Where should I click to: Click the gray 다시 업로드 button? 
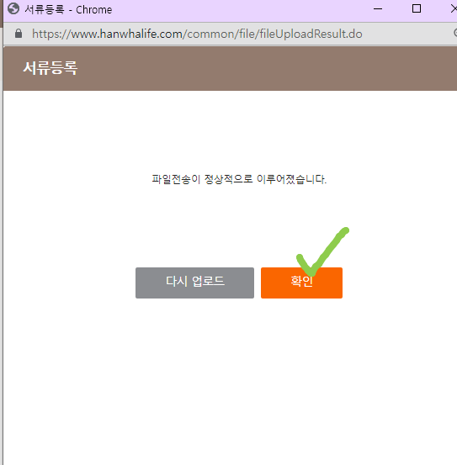(194, 283)
